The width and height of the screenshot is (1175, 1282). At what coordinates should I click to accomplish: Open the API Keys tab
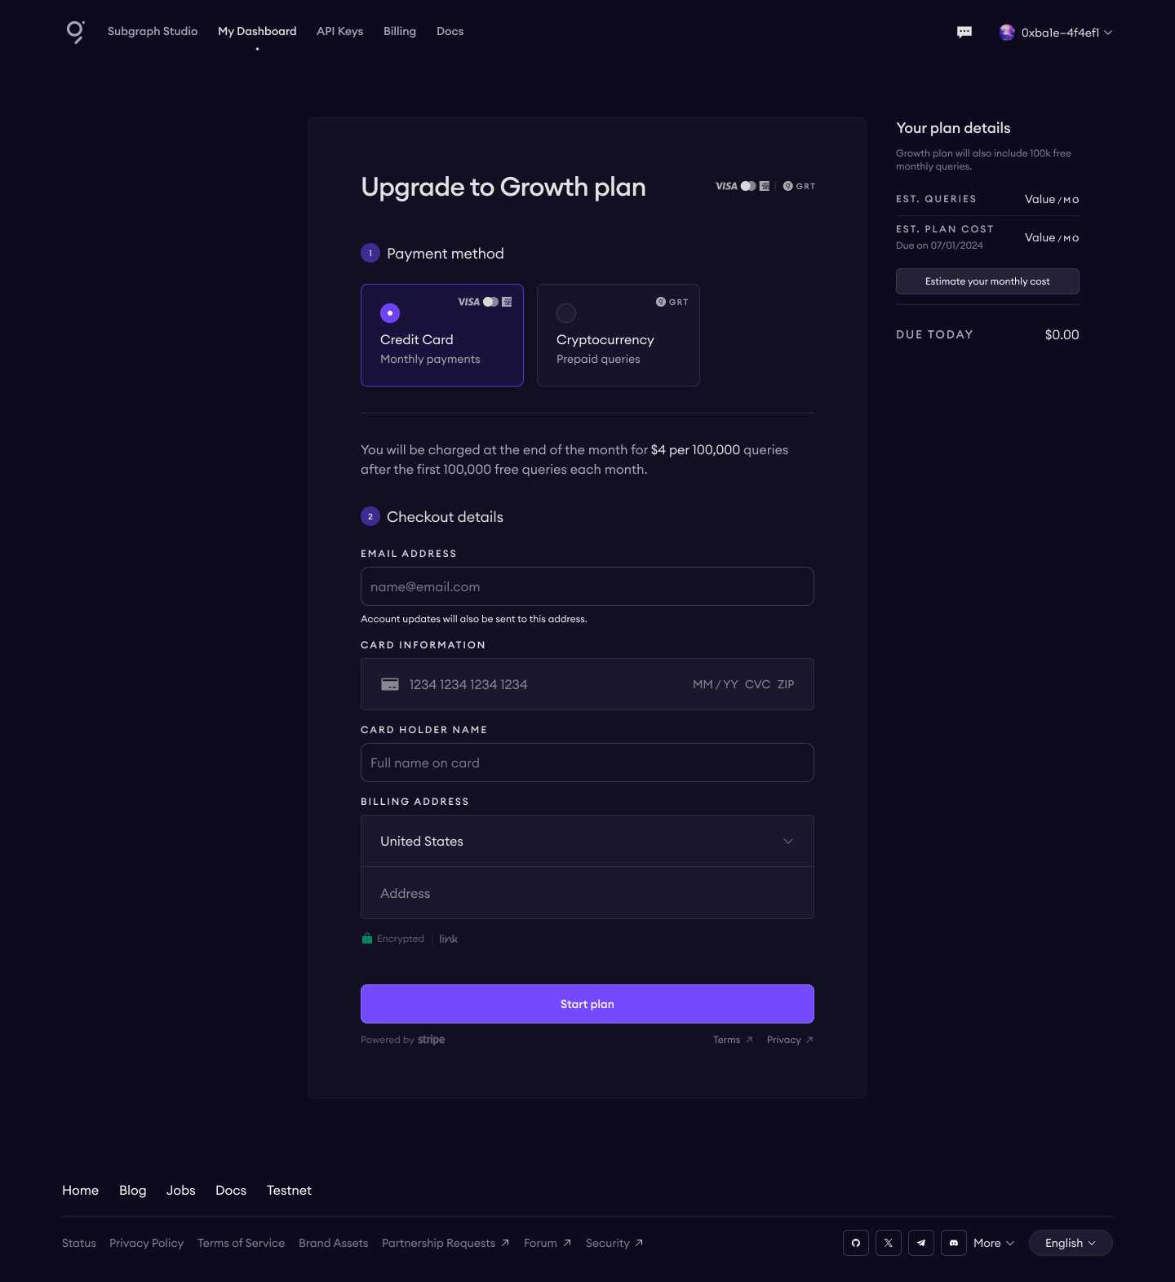(x=339, y=31)
